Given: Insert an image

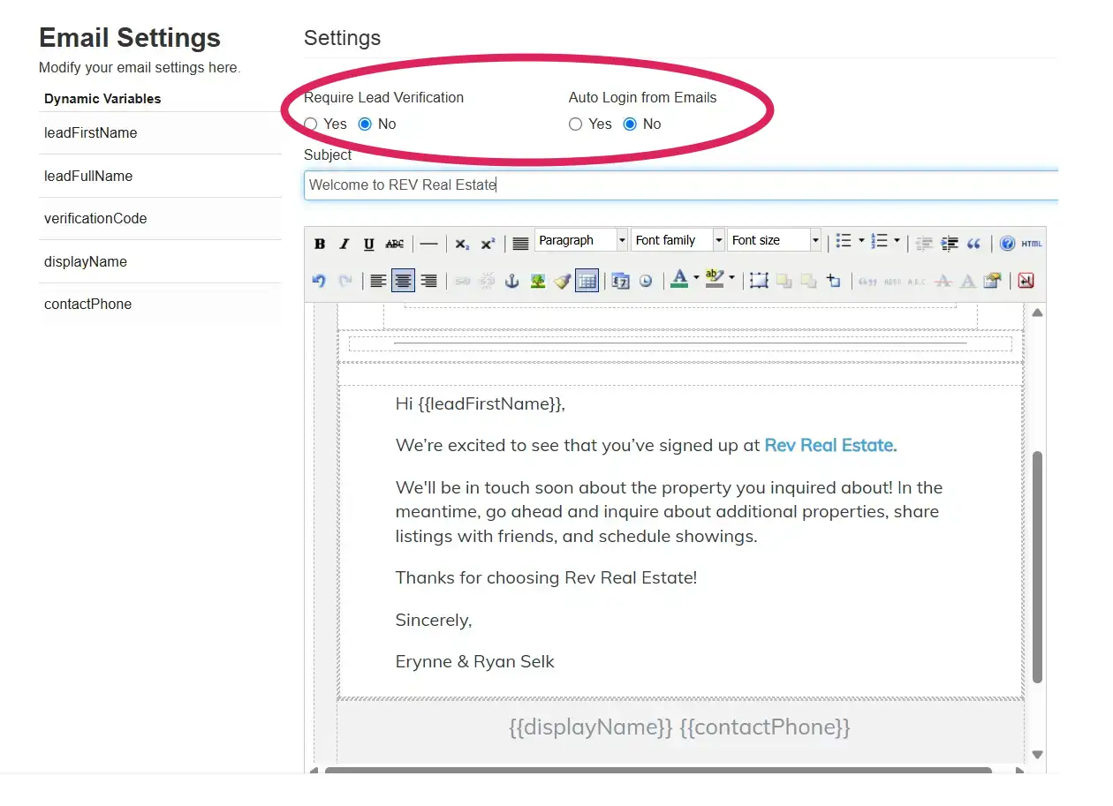Looking at the screenshot, I should (538, 281).
